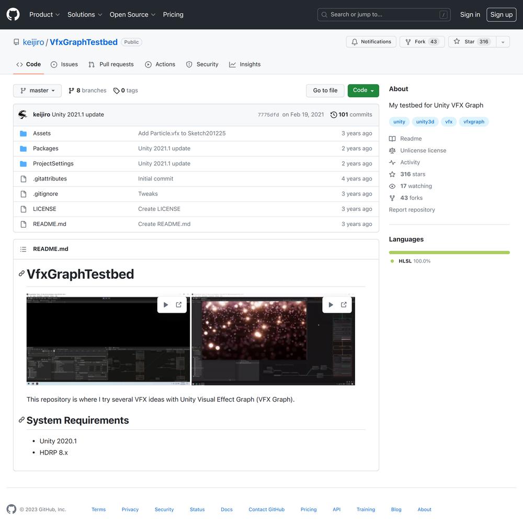Viewport: 523px width, 523px height.
Task: Open README outline list icon
Action: click(23, 249)
